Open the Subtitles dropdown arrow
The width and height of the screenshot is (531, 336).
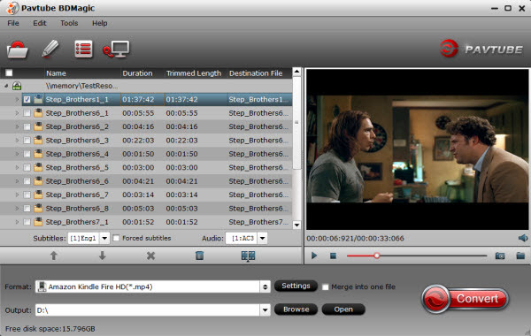tap(104, 238)
